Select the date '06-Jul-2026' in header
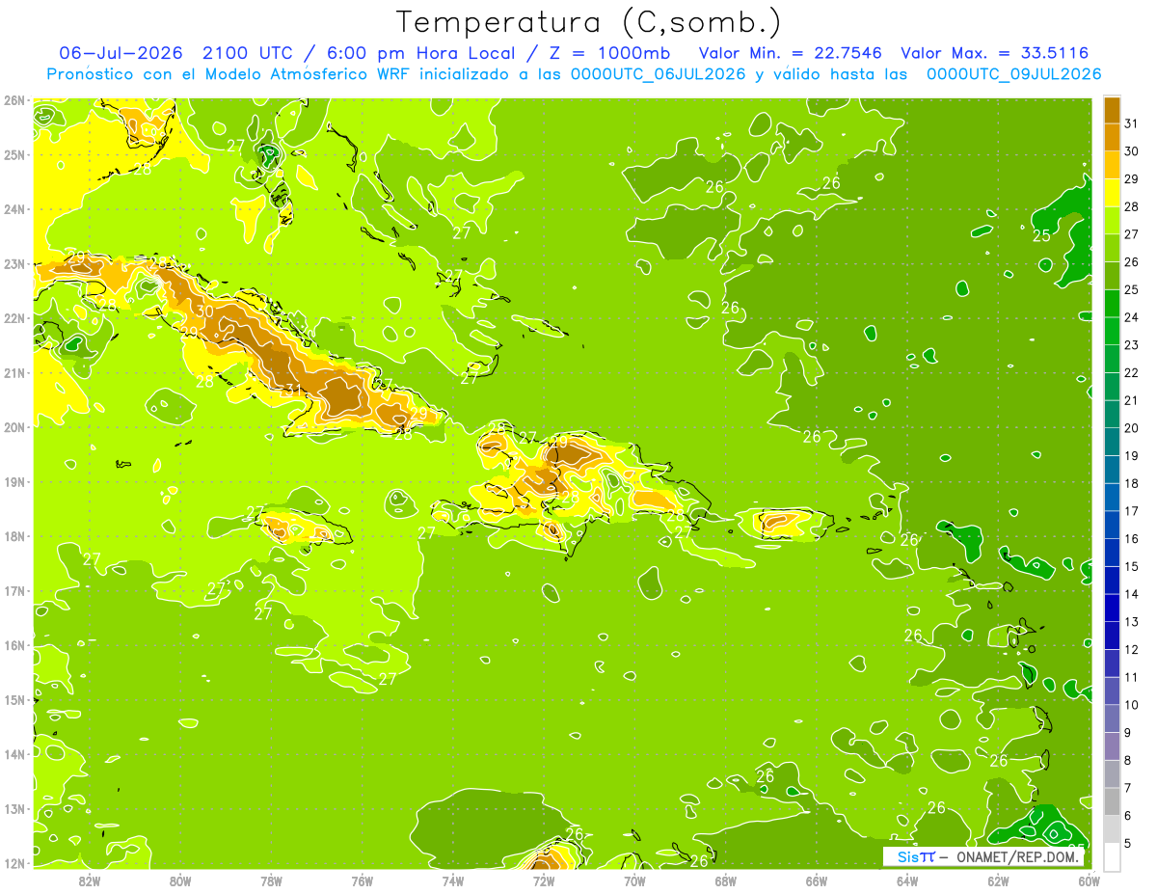This screenshot has width=1157, height=894. tap(121, 53)
